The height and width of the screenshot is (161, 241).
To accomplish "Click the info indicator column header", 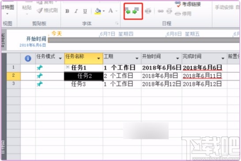I will 28,58.
